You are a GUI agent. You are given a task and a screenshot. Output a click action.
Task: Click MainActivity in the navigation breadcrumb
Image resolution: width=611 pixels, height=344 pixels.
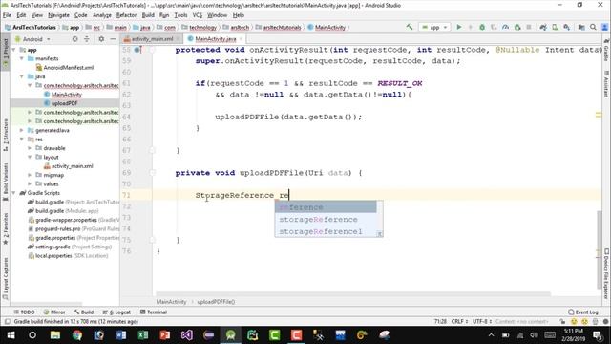[x=327, y=28]
